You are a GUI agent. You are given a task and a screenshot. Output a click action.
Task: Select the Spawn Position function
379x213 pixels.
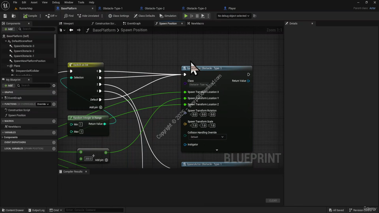coord(17,115)
